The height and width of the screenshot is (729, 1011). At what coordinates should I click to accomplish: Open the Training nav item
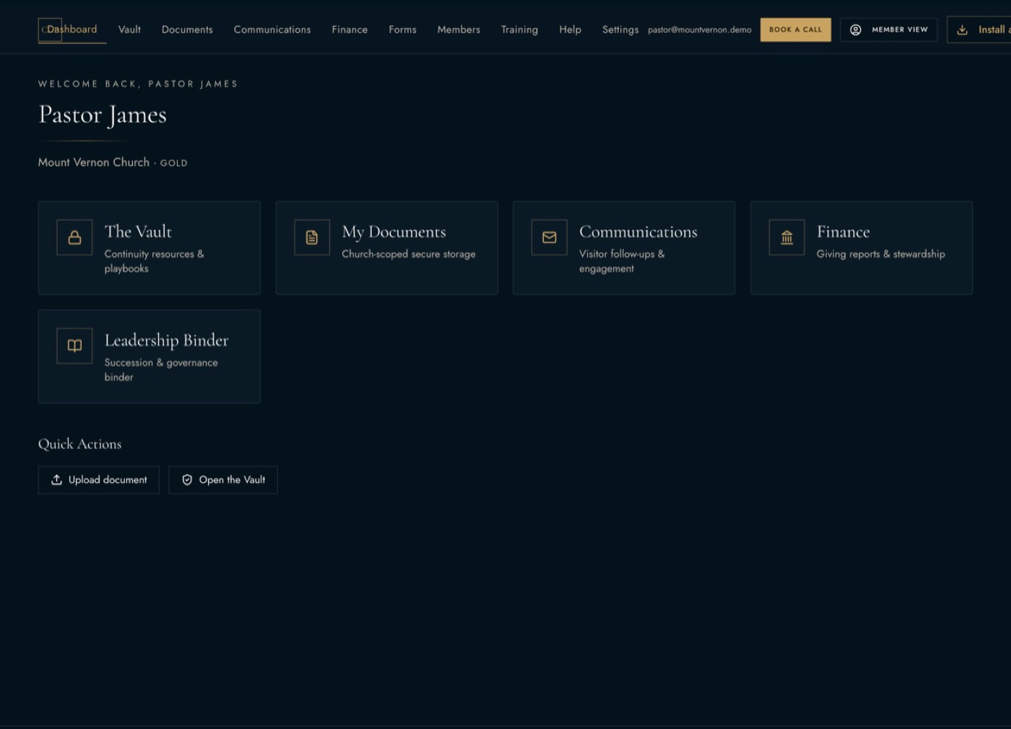pyautogui.click(x=519, y=30)
